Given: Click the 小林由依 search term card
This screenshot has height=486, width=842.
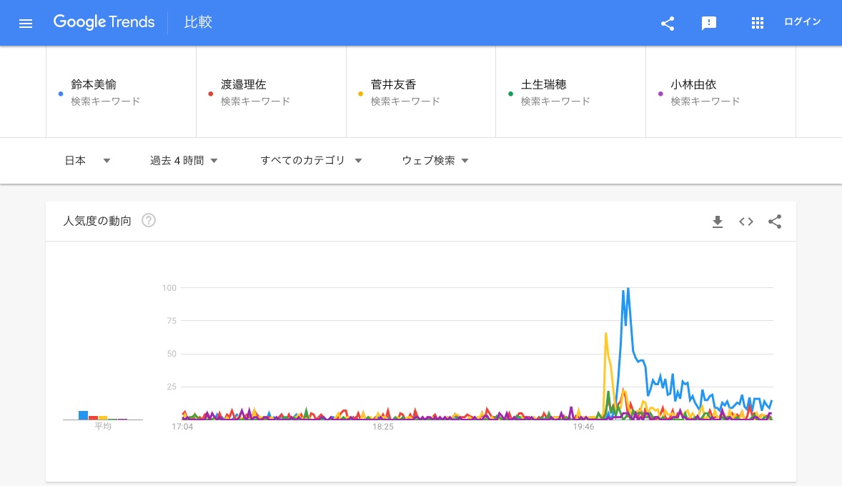Looking at the screenshot, I should 720,92.
